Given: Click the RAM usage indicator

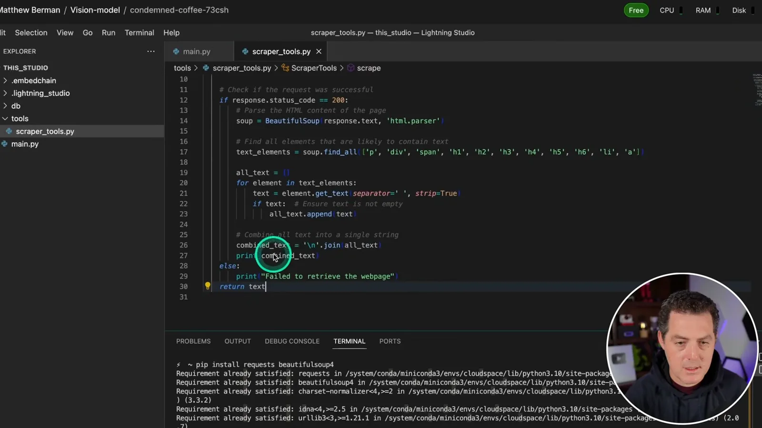Looking at the screenshot, I should (707, 10).
